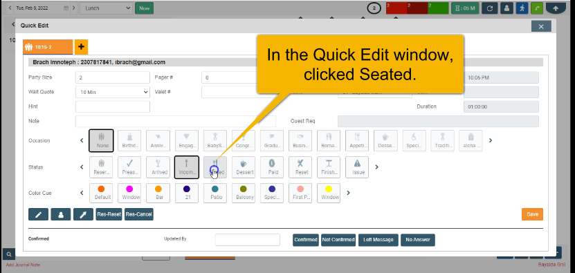Choose the Romantic occasion icon
This screenshot has width=575, height=273.
(x=329, y=140)
